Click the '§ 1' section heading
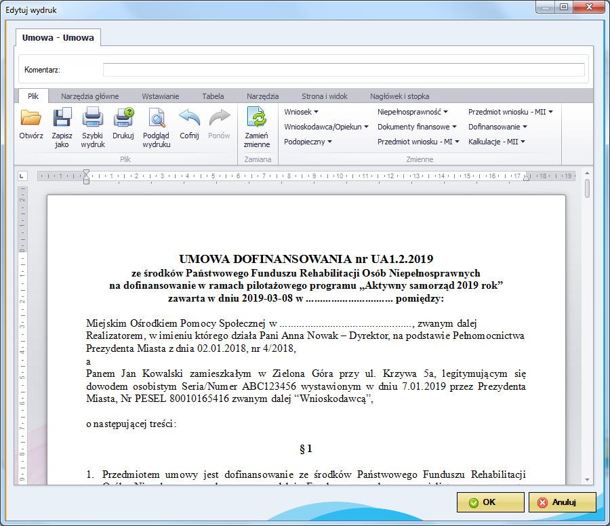610x526 pixels. click(306, 449)
